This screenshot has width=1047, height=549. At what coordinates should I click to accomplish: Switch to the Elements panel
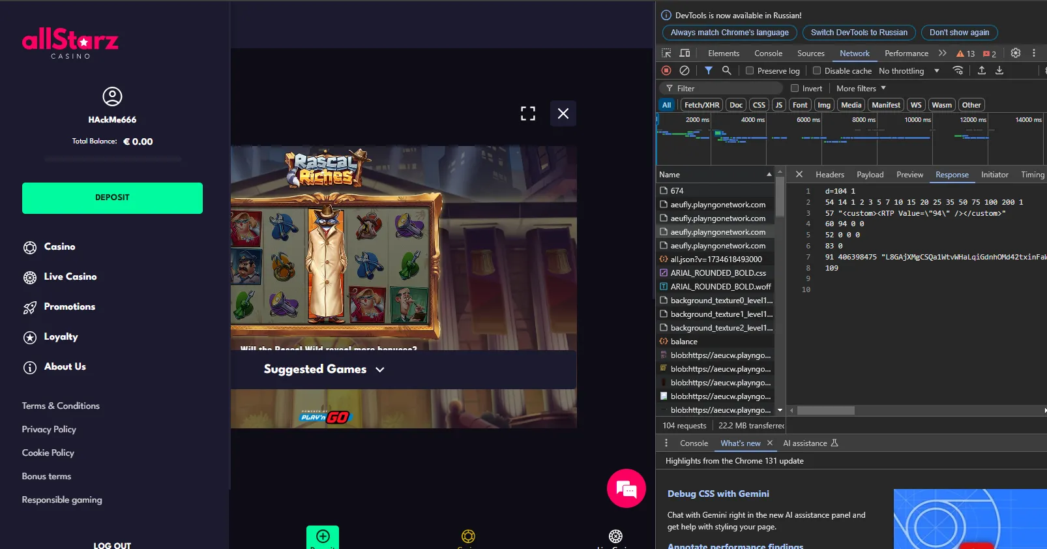pos(724,53)
